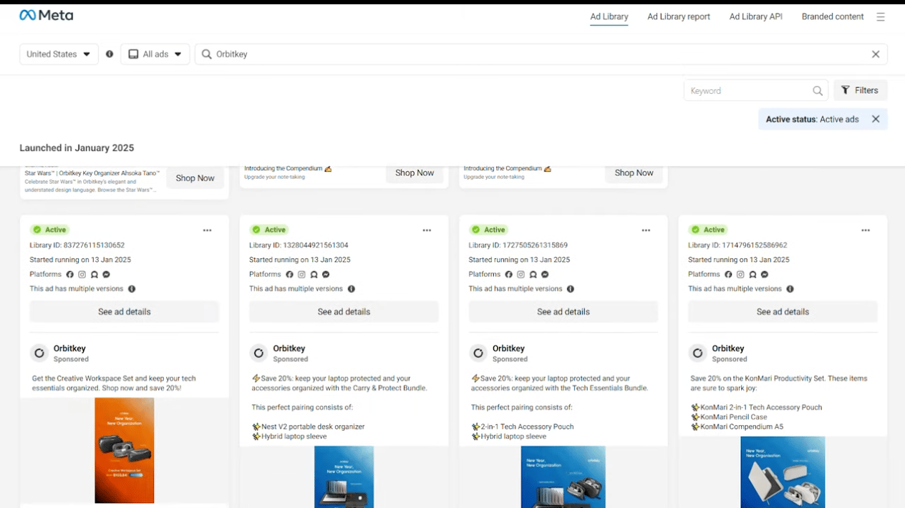Open the hamburger menu icon

coord(881,16)
